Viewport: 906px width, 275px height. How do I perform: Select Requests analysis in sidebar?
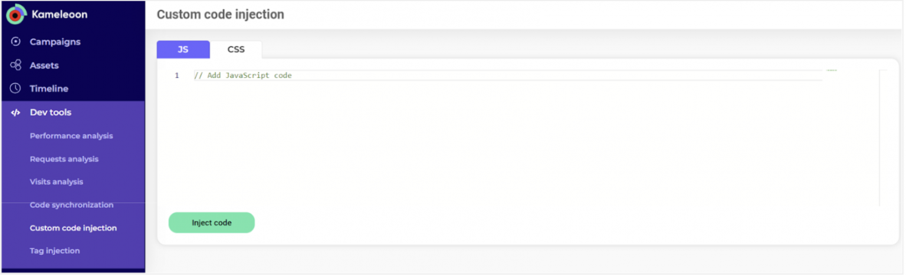point(64,159)
